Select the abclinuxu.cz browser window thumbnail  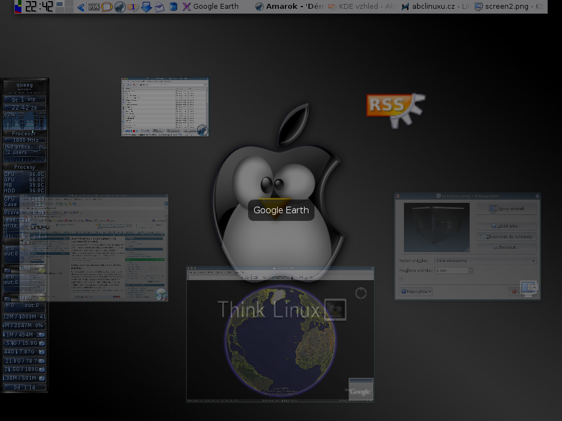point(94,248)
